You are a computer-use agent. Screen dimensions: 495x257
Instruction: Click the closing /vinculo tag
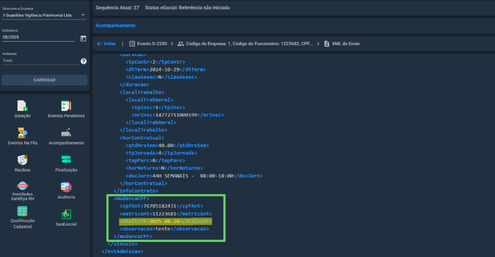coord(122,244)
